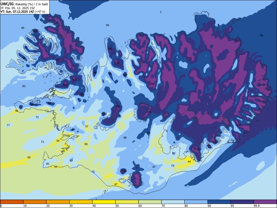Click the '89' value in the northwest sea

click(x=23, y=28)
